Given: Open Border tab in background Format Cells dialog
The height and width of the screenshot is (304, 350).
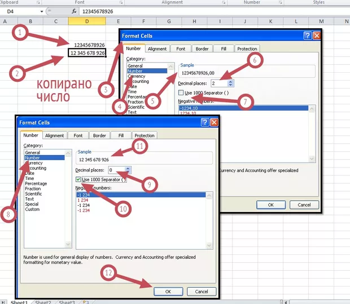Looking at the screenshot, I should [x=202, y=49].
